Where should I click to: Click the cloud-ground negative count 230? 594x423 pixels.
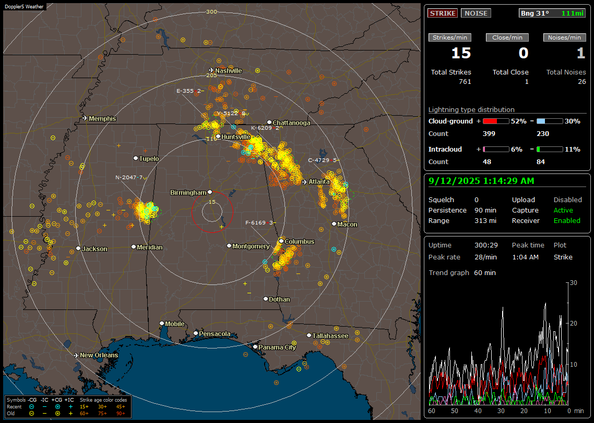coord(543,133)
